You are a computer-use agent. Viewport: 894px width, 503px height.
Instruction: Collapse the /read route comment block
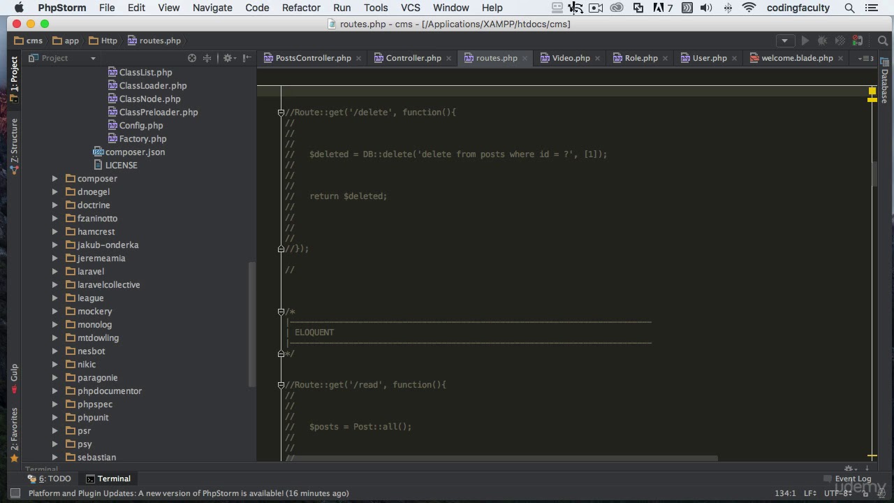(x=281, y=385)
